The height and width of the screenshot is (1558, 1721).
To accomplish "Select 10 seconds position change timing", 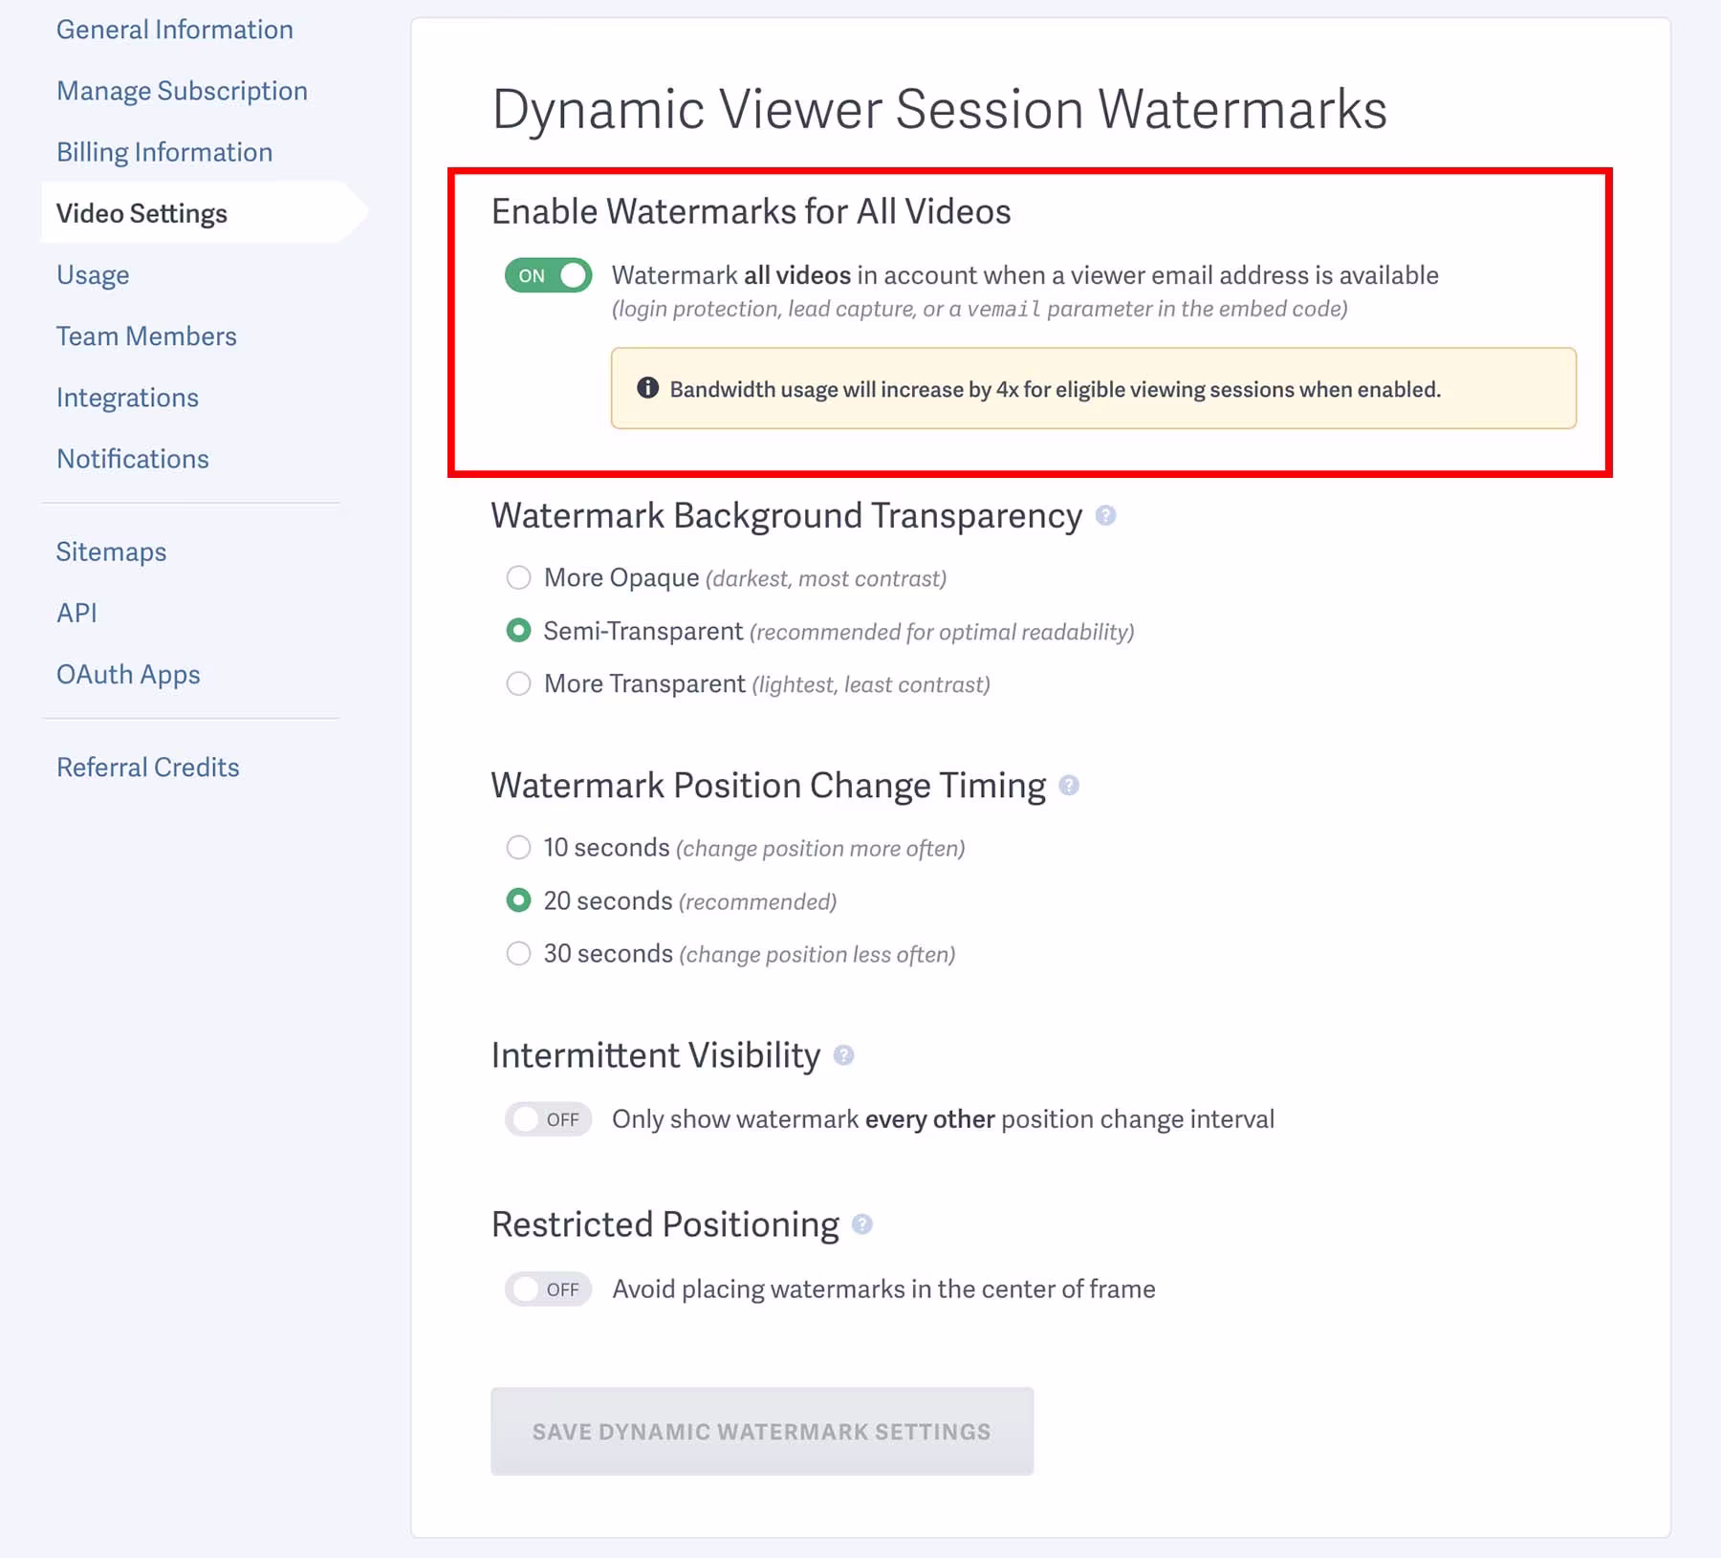I will click(518, 848).
